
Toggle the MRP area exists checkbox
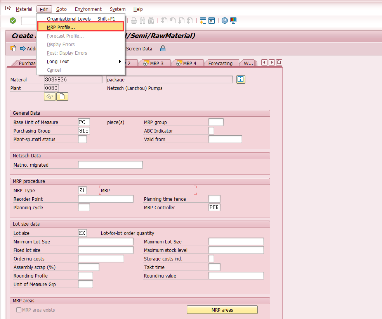18,309
